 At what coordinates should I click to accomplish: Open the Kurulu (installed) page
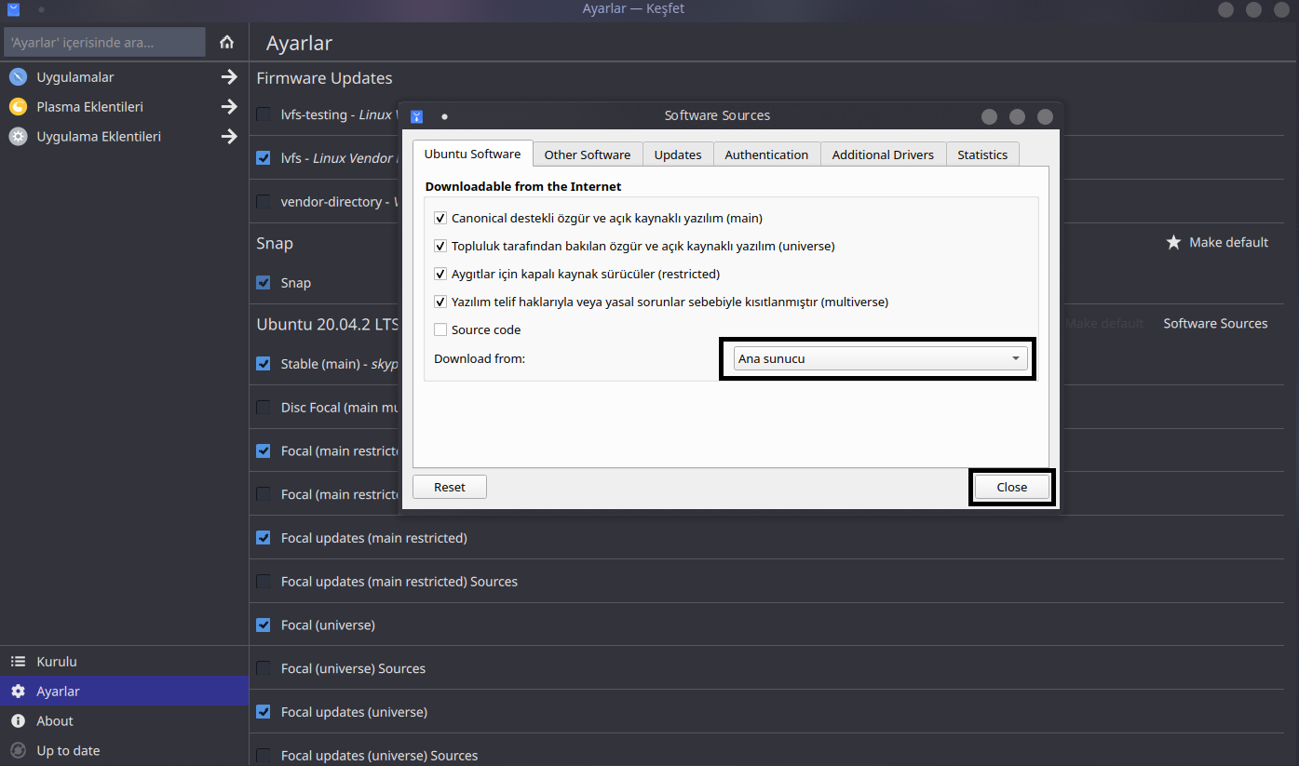tap(125, 661)
